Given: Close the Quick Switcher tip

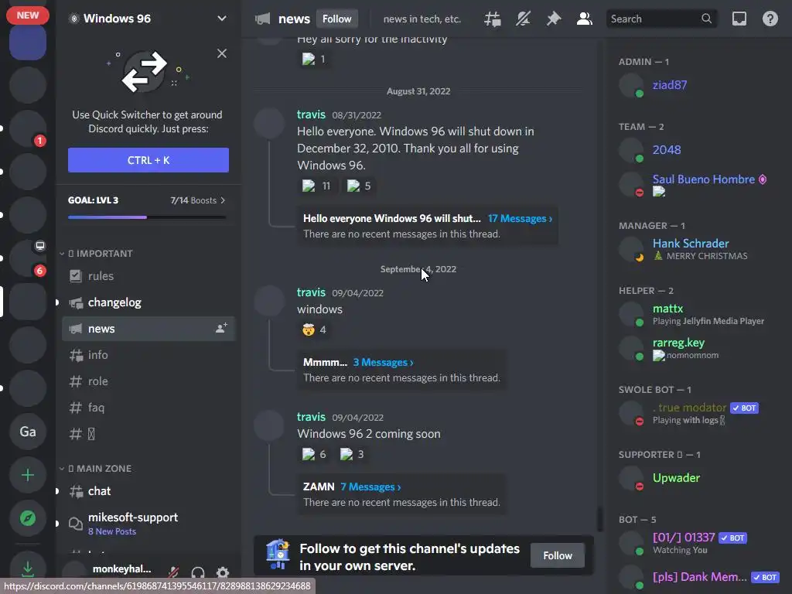Looking at the screenshot, I should (222, 53).
